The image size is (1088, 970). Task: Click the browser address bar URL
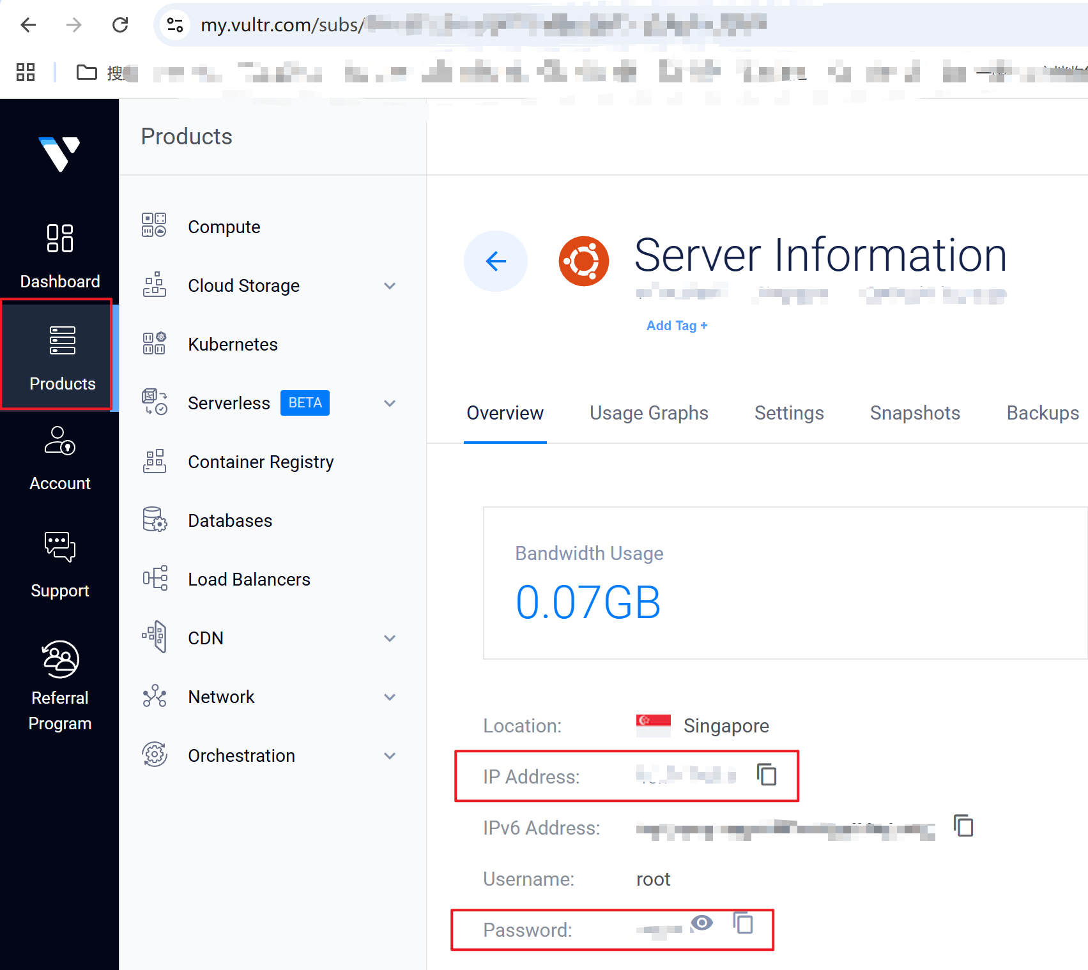pos(447,25)
